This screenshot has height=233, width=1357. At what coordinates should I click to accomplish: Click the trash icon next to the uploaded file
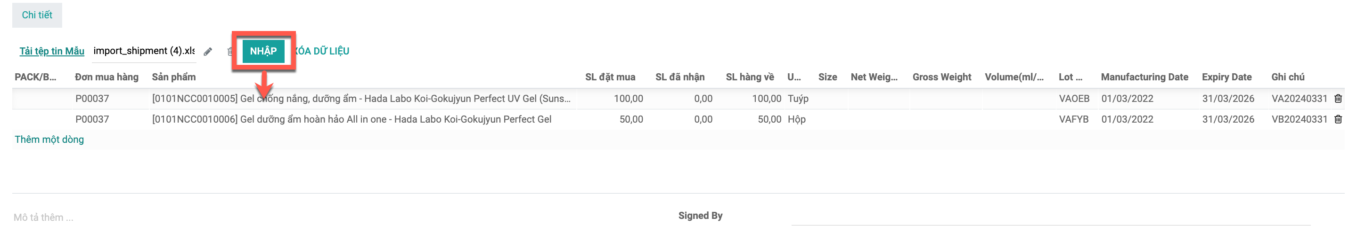[230, 51]
